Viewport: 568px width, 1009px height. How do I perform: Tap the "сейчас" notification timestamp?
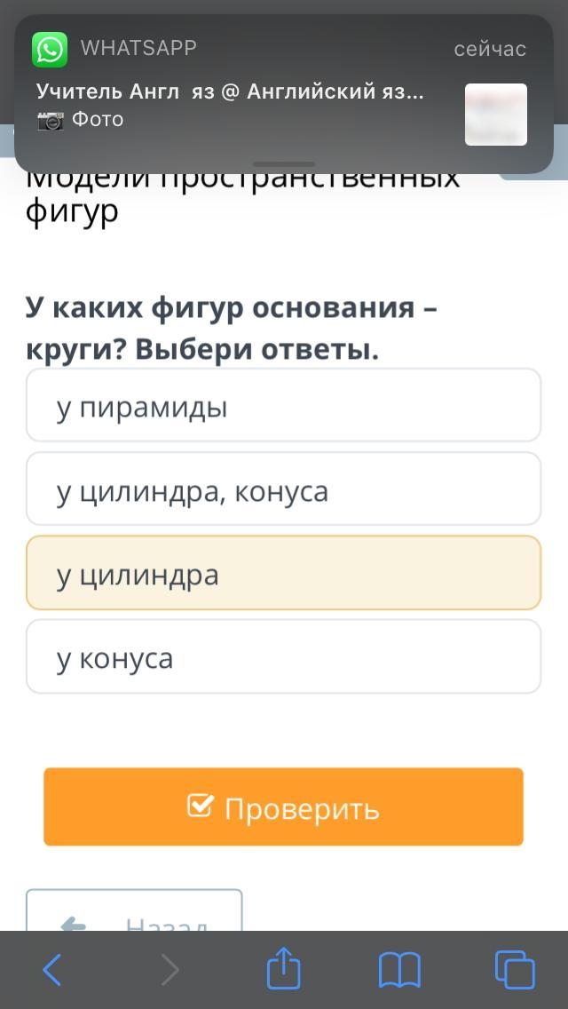tap(490, 49)
